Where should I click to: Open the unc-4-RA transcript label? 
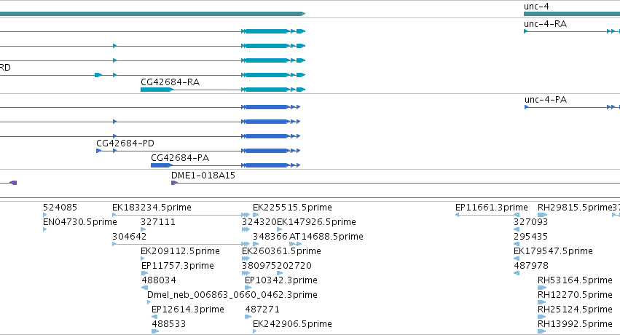[x=545, y=24]
